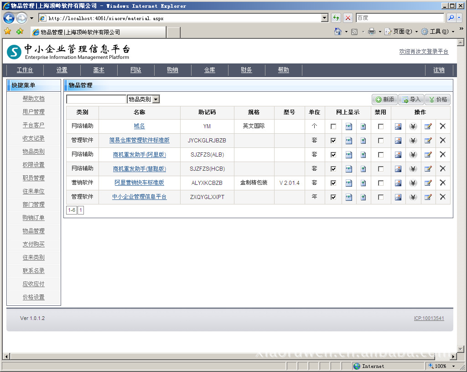Click the horizontal scrollbar right arrow

[x=453, y=356]
